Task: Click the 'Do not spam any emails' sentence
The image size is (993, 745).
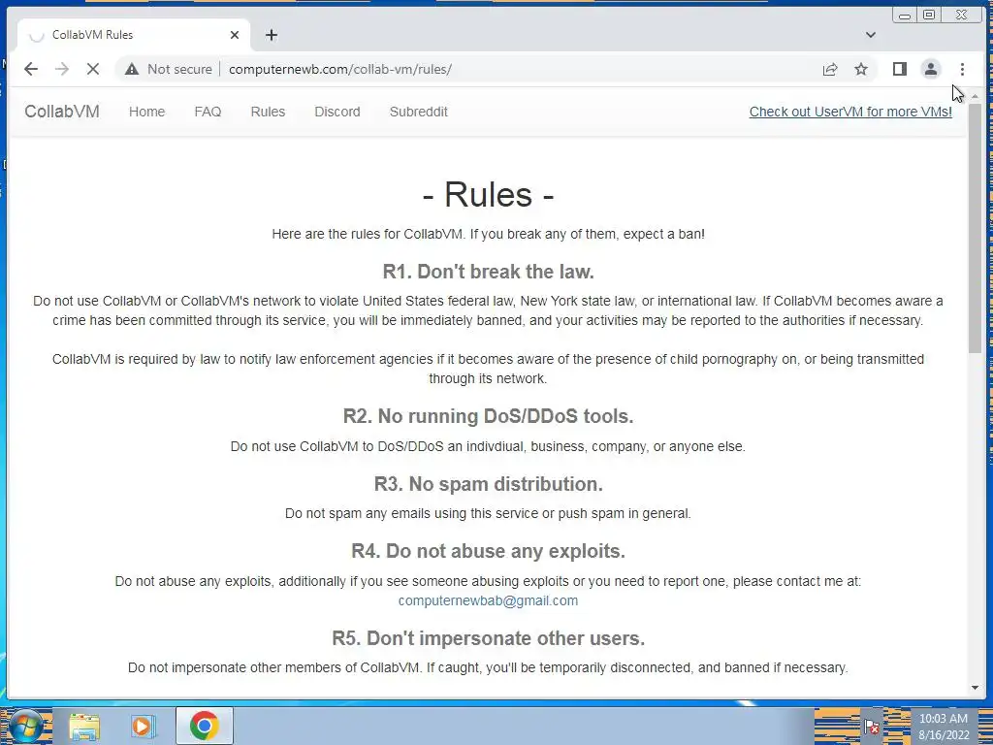Action: click(488, 513)
